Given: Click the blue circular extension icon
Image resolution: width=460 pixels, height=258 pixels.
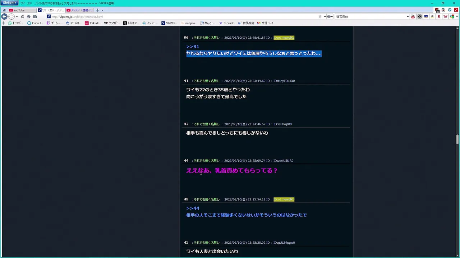Looking at the screenshot, I should coord(450,10).
